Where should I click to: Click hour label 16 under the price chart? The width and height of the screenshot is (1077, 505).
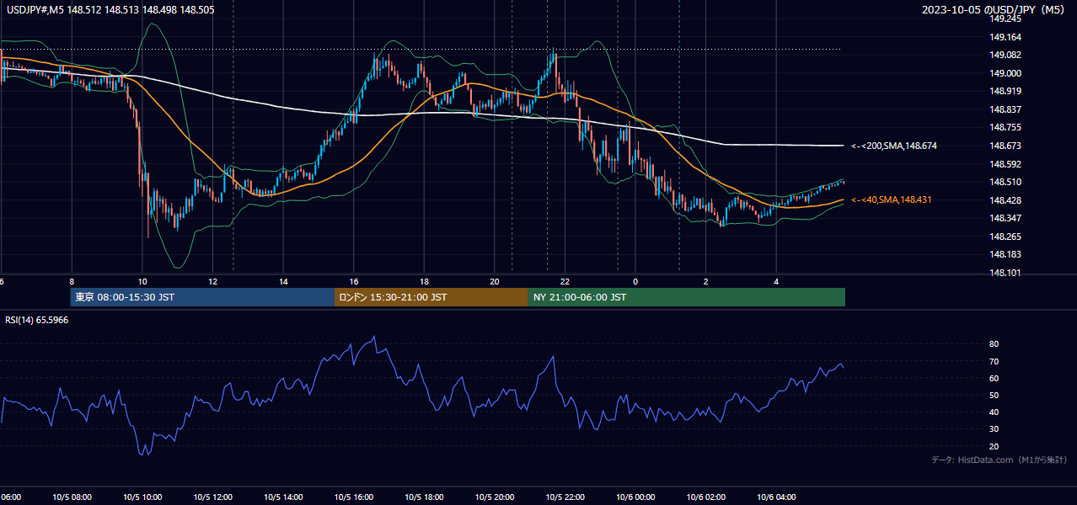click(x=354, y=281)
